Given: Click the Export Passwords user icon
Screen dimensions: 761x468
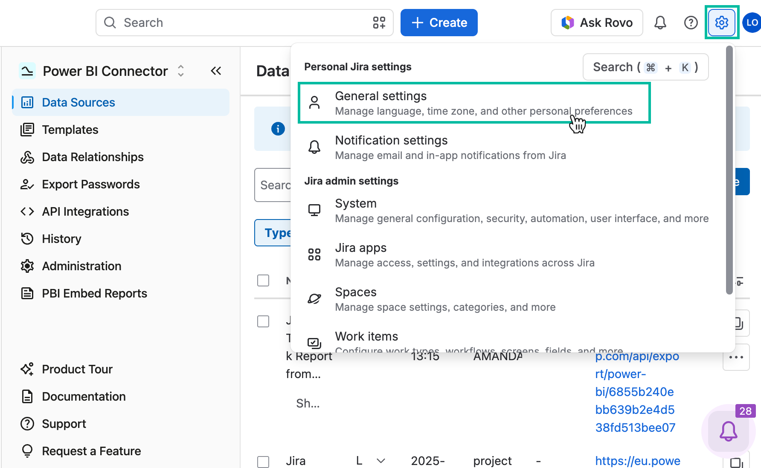Looking at the screenshot, I should tap(27, 184).
